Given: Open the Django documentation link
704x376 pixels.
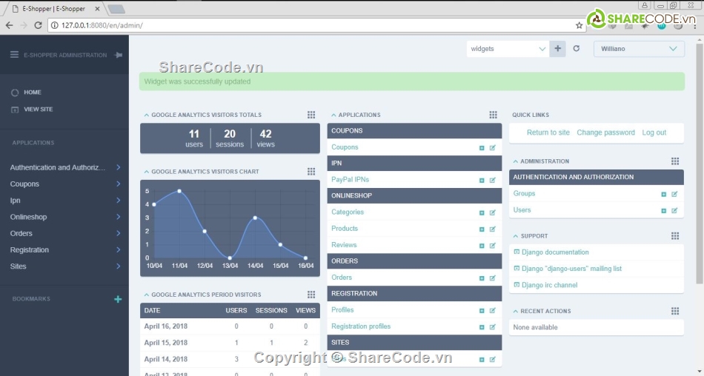Looking at the screenshot, I should pos(555,252).
